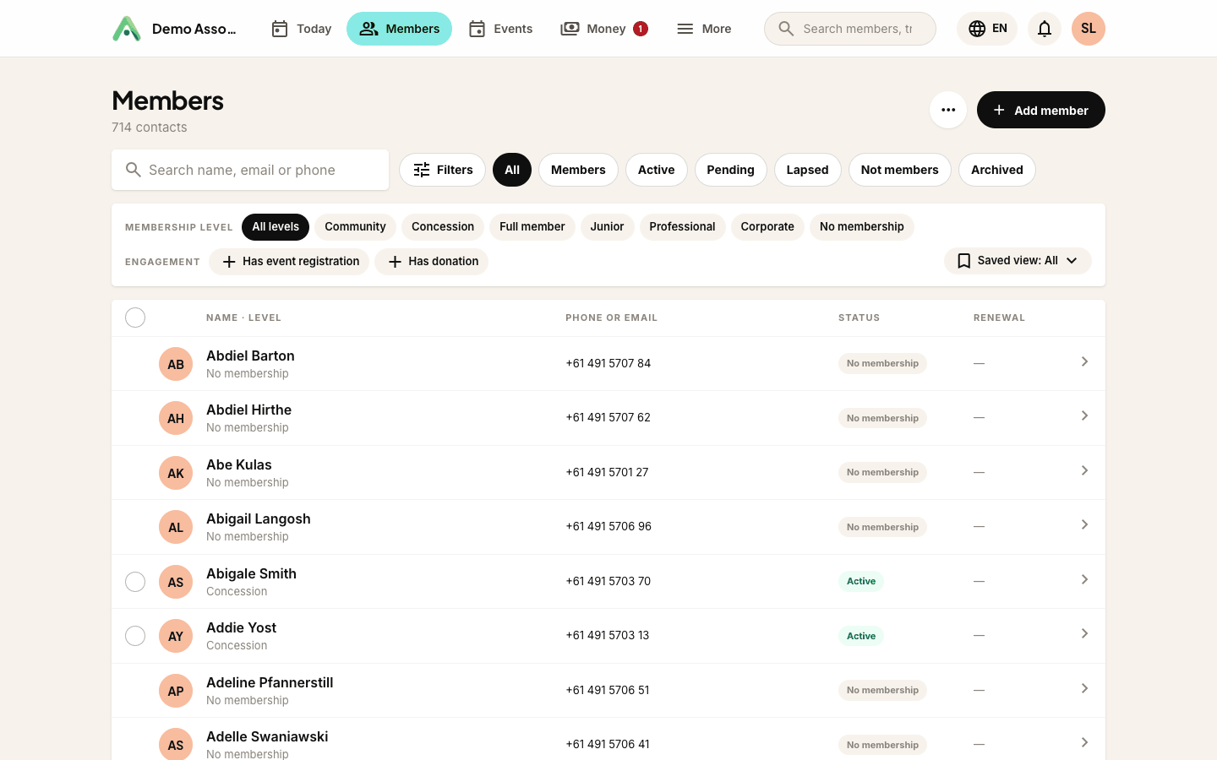
Task: Open Abigale Smith's row chevron
Action: [x=1084, y=579]
